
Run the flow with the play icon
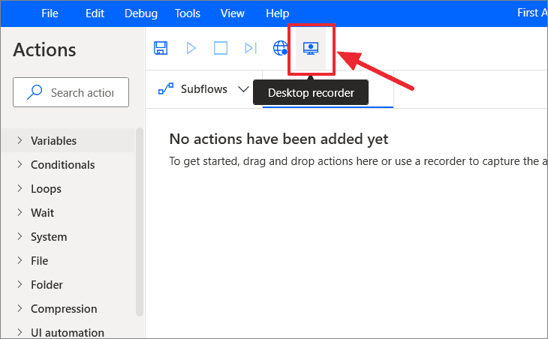click(x=191, y=48)
